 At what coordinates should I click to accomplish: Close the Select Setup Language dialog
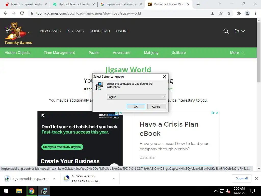click(164, 77)
